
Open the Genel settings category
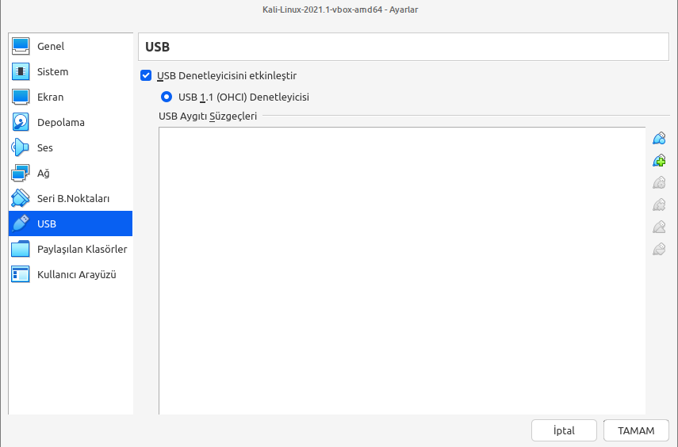[x=51, y=46]
